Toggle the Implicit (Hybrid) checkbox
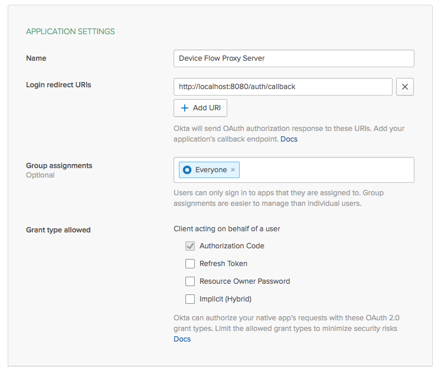This screenshot has width=441, height=374. point(190,299)
